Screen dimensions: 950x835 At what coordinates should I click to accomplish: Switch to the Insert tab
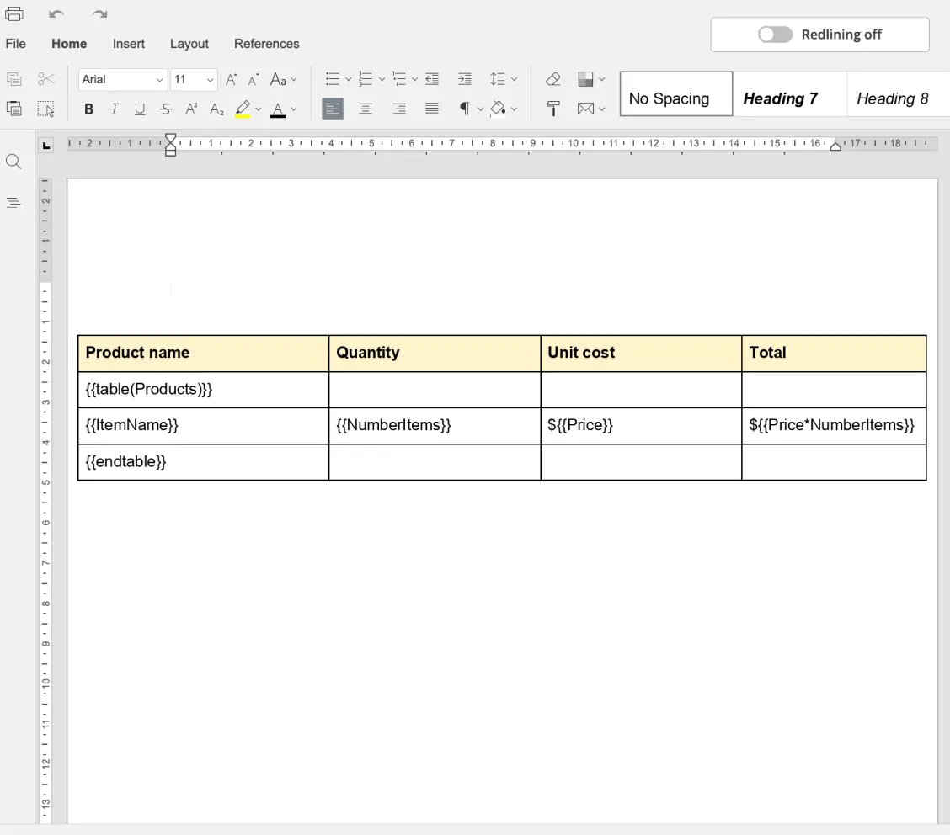tap(128, 44)
